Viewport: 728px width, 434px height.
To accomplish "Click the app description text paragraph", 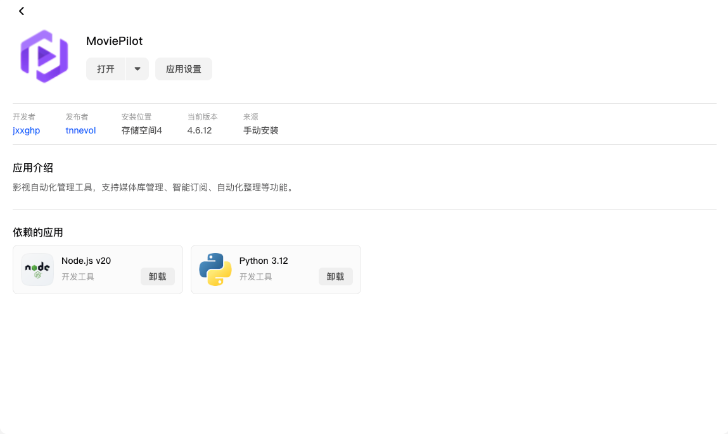I will tap(155, 187).
